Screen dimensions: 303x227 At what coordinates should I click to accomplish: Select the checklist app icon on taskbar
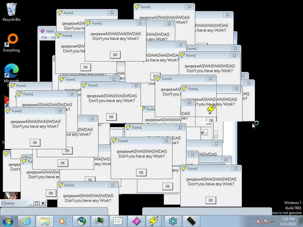pos(118,221)
